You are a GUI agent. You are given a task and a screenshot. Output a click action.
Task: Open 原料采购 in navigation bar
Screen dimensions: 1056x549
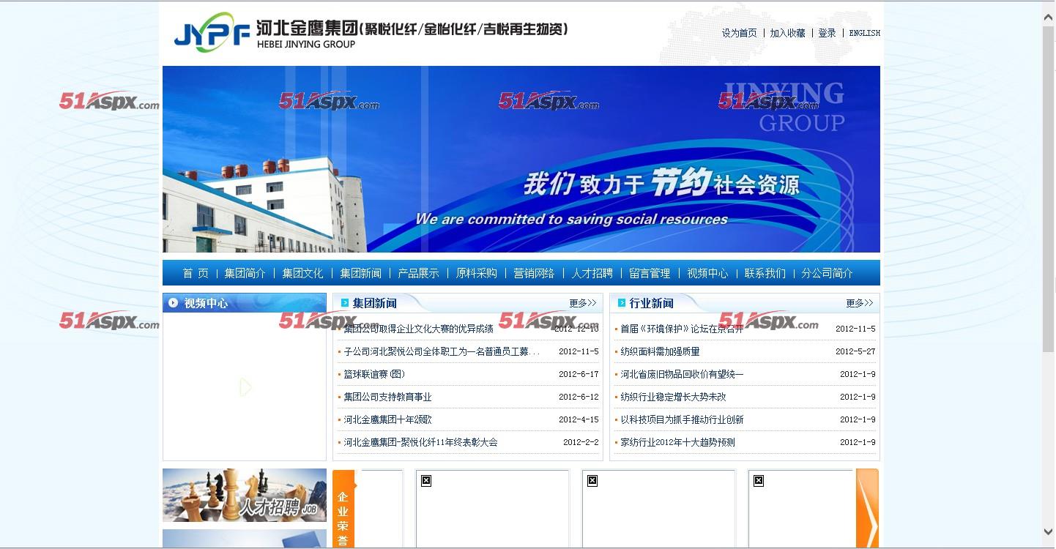476,273
